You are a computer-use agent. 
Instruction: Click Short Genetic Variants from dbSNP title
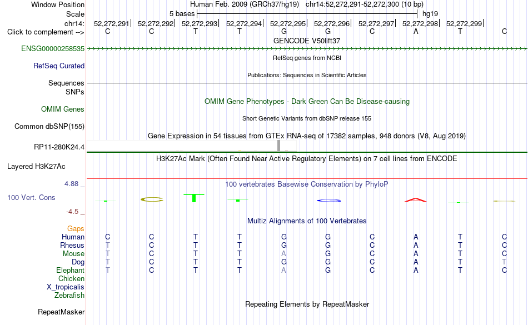[x=307, y=118]
